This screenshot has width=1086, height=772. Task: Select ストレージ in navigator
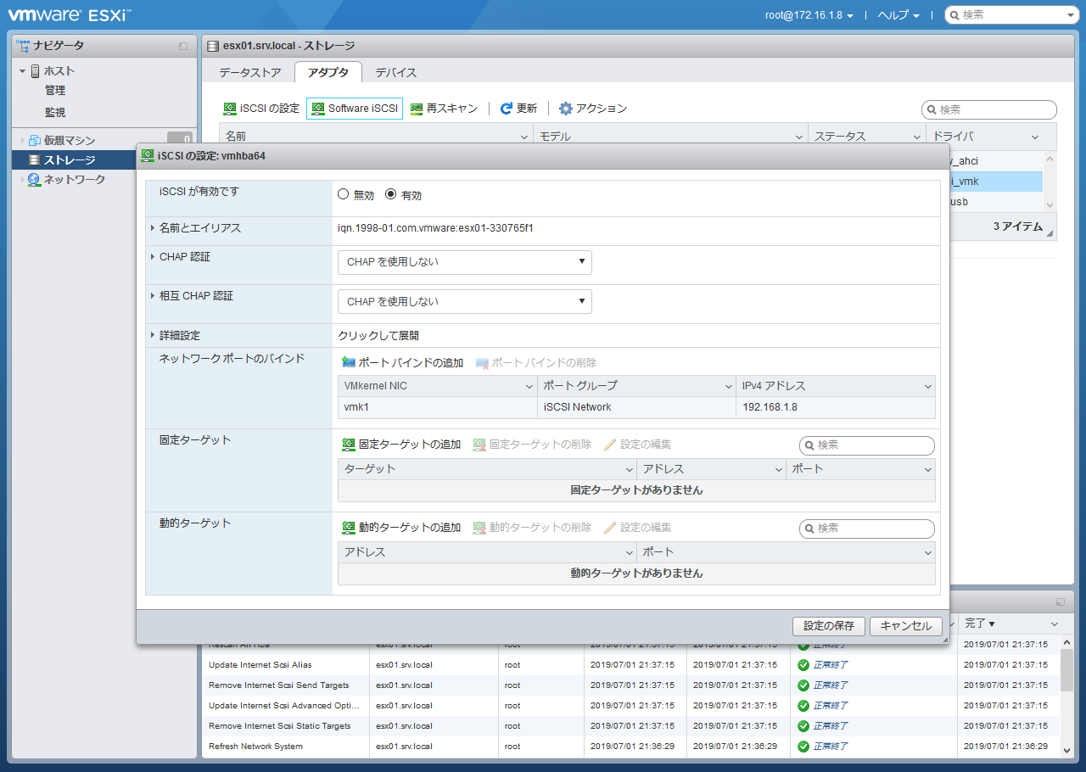pos(70,159)
